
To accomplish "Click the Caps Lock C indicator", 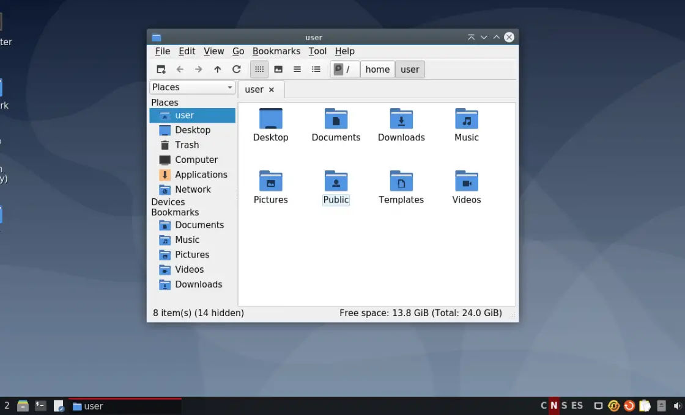I will [544, 405].
